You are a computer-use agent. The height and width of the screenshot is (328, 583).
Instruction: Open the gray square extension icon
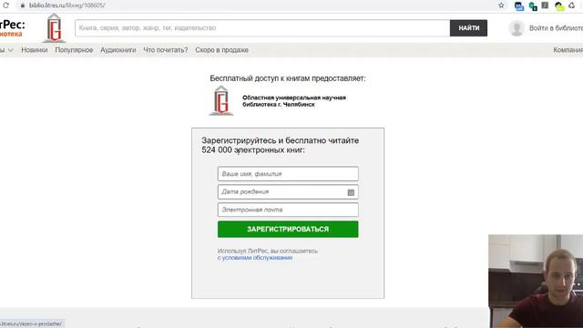(545, 5)
